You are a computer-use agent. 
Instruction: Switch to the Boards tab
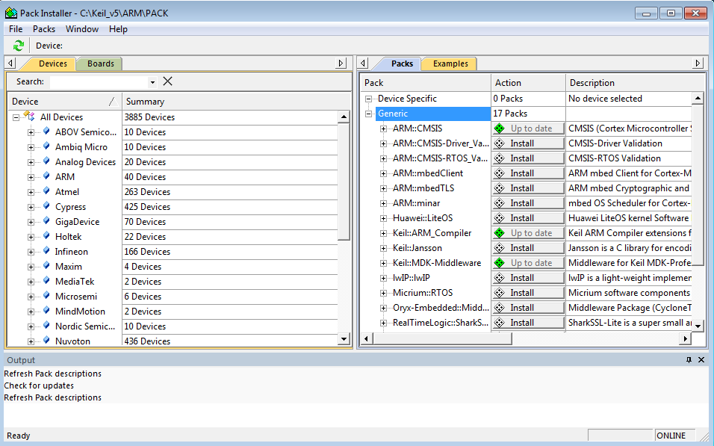pyautogui.click(x=100, y=64)
